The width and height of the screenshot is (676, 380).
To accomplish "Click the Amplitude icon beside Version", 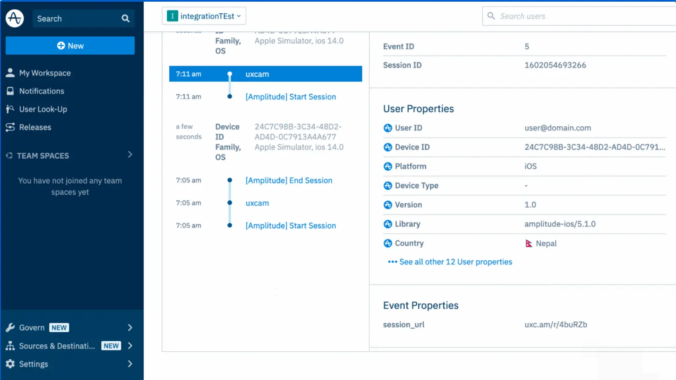I will click(x=387, y=205).
